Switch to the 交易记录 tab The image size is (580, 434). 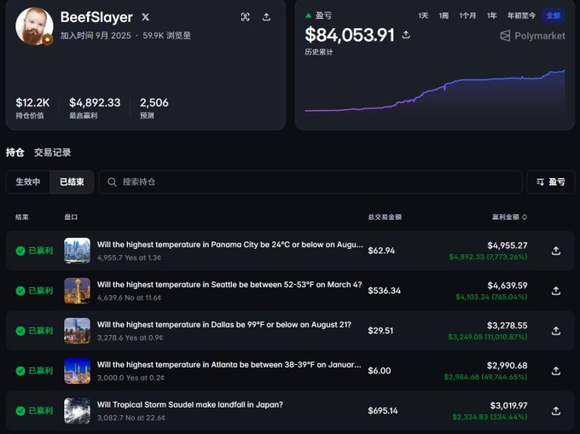[53, 153]
